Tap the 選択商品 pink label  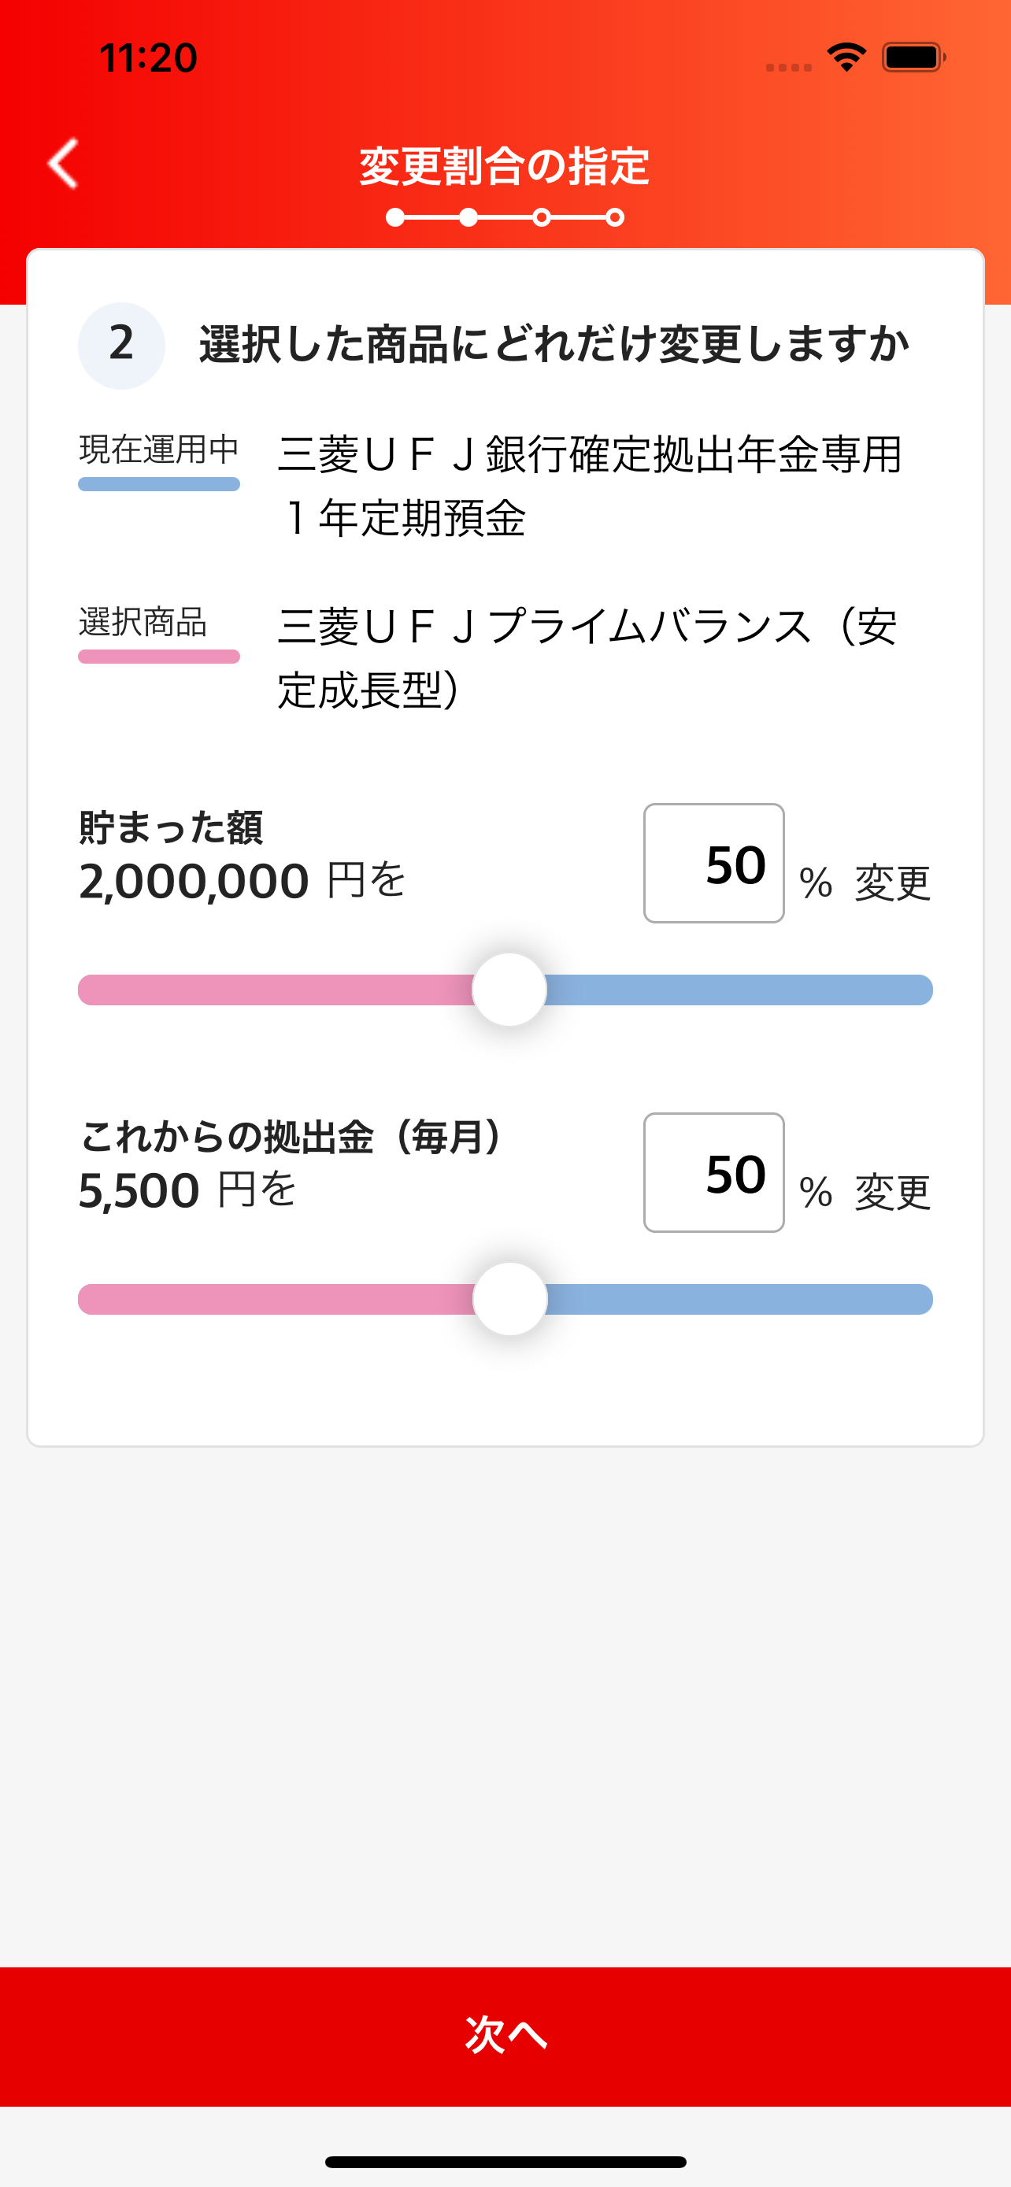coord(159,632)
